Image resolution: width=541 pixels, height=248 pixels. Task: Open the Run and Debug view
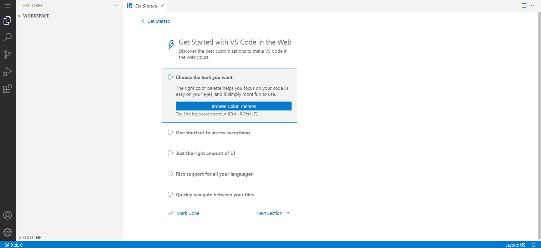point(7,72)
